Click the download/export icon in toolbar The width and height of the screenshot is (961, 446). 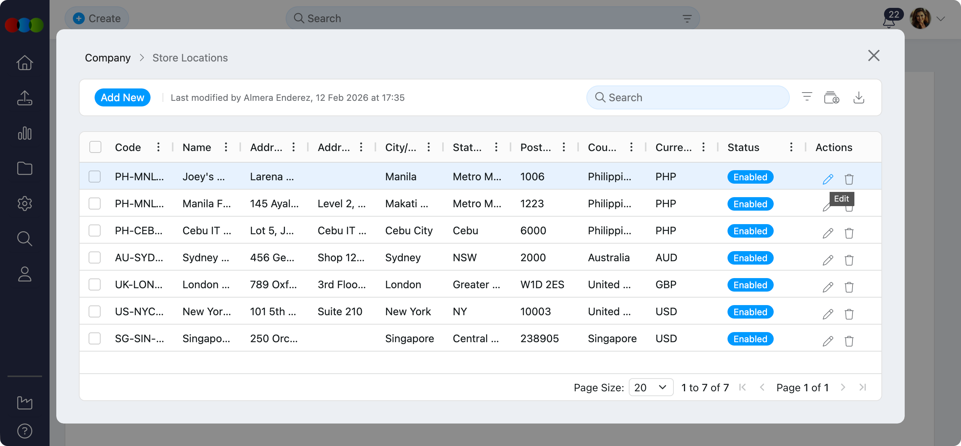859,97
